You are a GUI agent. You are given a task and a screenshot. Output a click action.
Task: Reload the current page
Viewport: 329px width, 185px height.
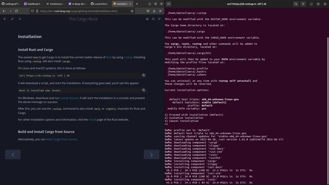point(16,11)
